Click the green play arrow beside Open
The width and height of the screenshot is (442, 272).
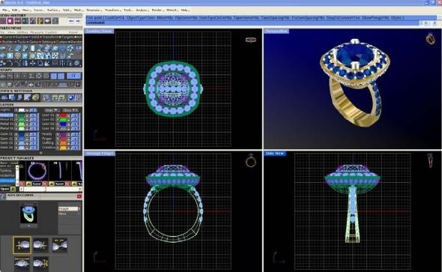13,189
